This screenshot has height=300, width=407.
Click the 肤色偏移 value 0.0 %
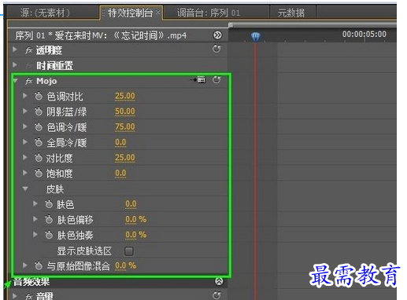click(135, 219)
